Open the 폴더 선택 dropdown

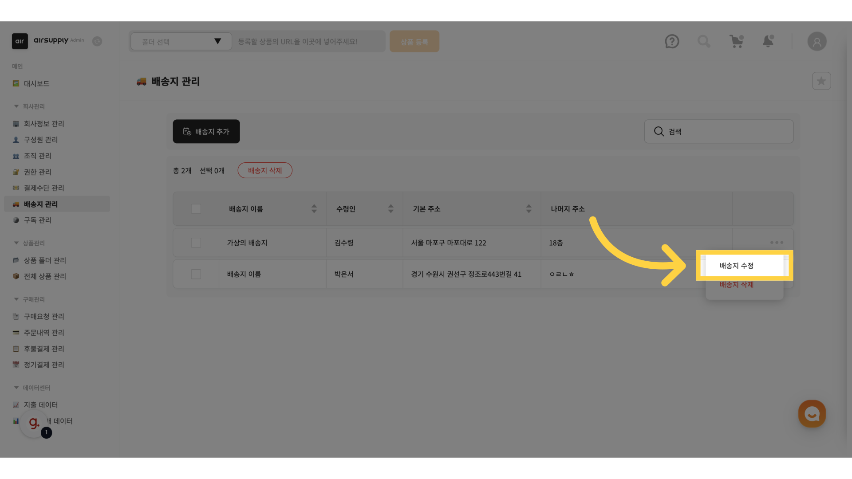pos(181,42)
